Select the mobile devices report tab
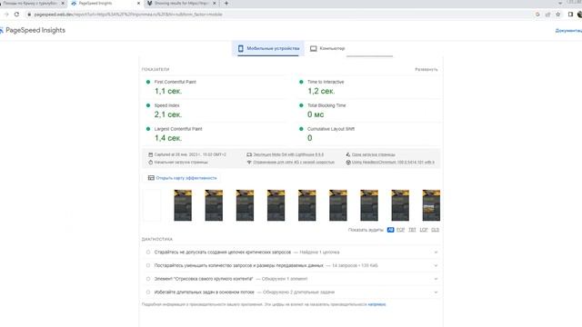This screenshot has width=582, height=327. (268, 48)
